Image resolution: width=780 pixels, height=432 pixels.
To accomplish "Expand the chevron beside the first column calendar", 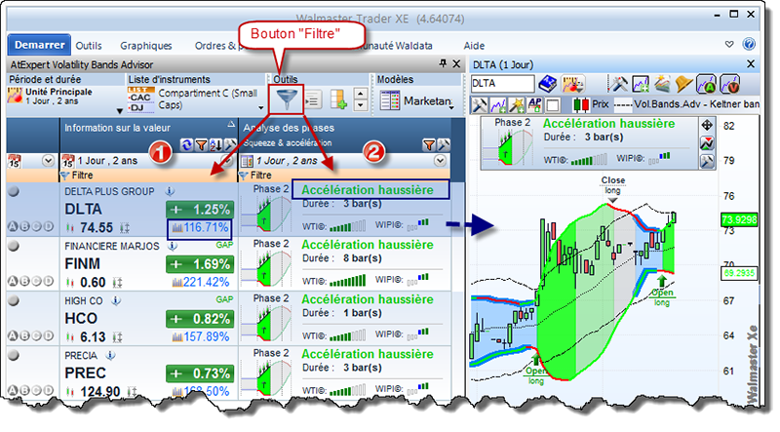I will [48, 161].
